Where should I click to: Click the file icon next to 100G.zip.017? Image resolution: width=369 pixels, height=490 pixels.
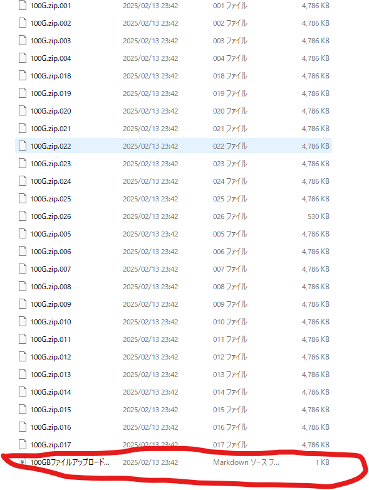click(23, 444)
